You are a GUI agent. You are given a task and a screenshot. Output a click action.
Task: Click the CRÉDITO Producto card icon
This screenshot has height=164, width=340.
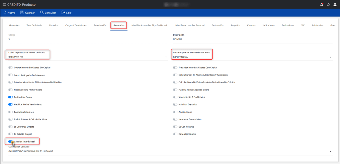tap(4, 5)
